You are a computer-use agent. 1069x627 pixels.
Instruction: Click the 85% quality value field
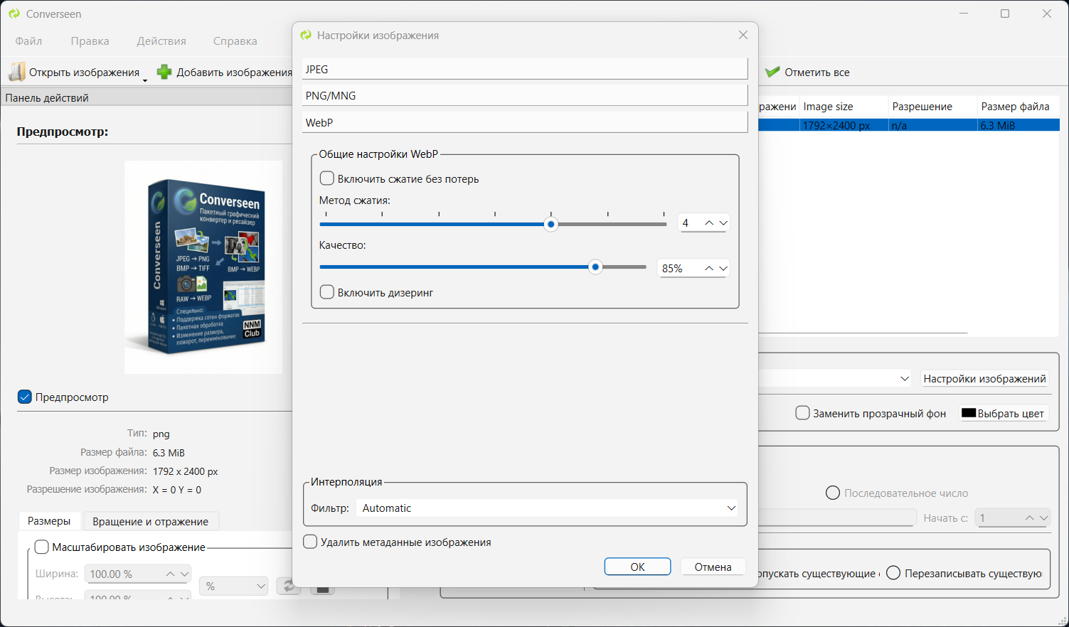pos(680,268)
